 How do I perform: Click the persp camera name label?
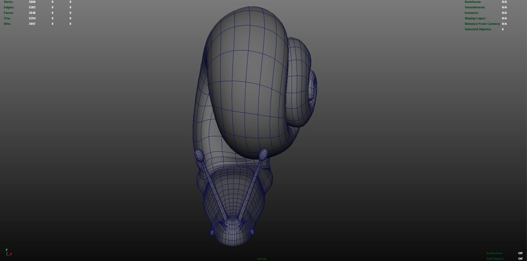pos(262,259)
